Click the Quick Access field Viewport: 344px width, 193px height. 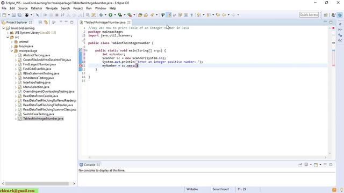(x=309, y=15)
